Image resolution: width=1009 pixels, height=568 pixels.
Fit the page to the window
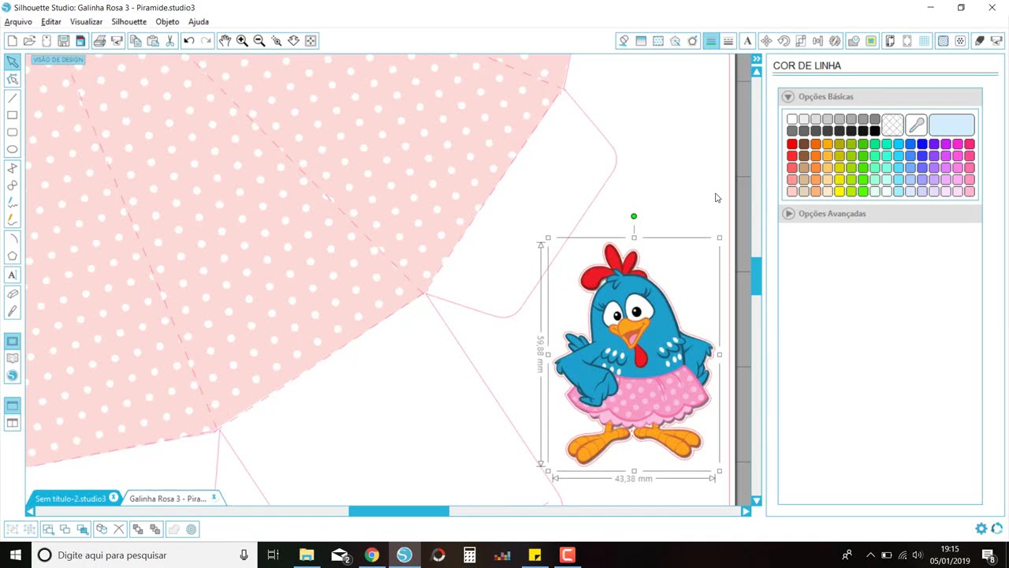pyautogui.click(x=311, y=40)
